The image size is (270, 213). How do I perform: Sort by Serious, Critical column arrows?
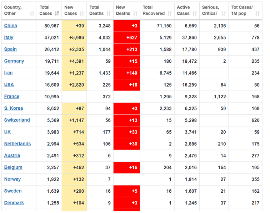[x=224, y=14]
